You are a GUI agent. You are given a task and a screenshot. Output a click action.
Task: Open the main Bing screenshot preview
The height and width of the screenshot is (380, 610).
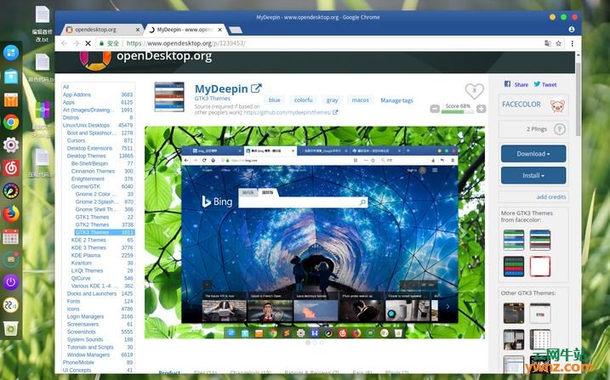point(315,232)
